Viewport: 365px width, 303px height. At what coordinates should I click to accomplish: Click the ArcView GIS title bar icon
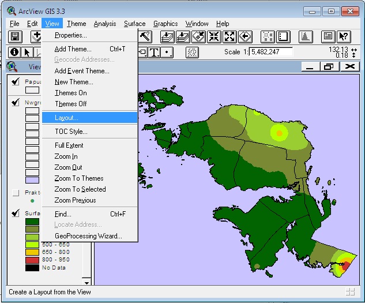click(x=11, y=11)
